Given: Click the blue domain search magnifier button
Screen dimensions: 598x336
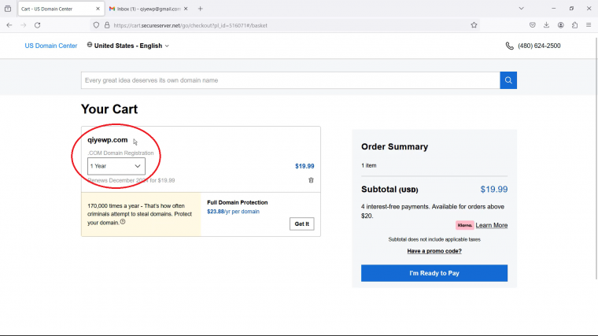Looking at the screenshot, I should point(508,80).
